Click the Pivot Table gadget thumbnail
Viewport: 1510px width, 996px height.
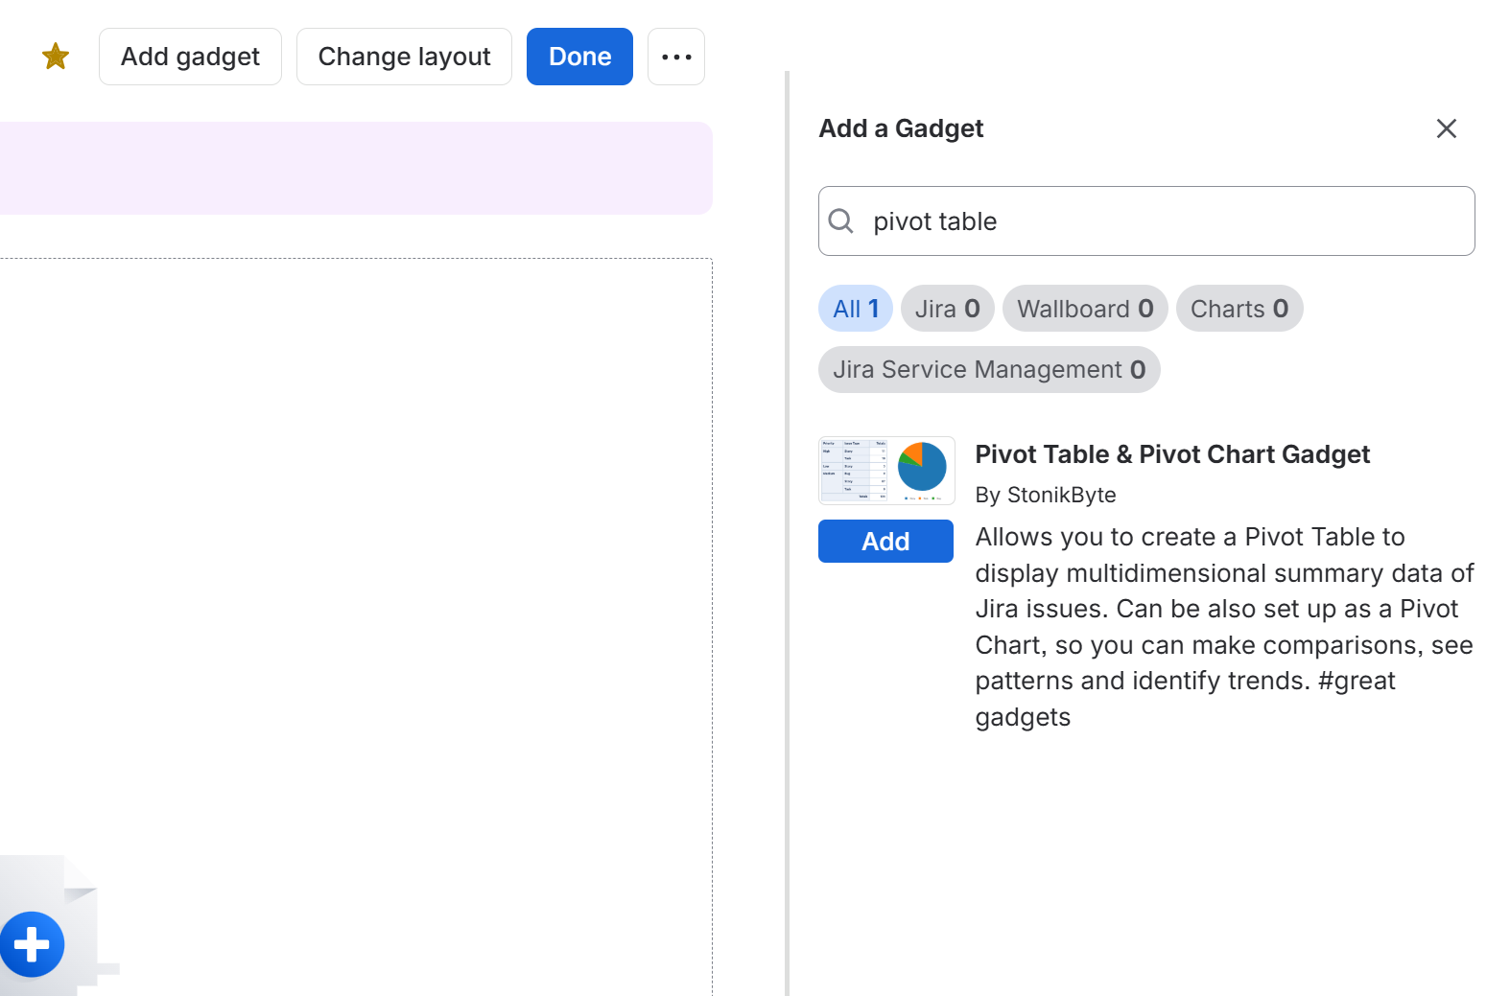click(886, 471)
